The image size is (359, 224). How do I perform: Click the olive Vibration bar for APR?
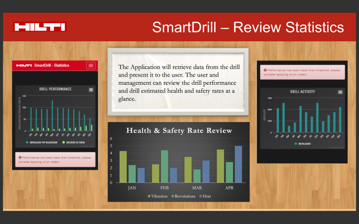pyautogui.click(x=220, y=166)
